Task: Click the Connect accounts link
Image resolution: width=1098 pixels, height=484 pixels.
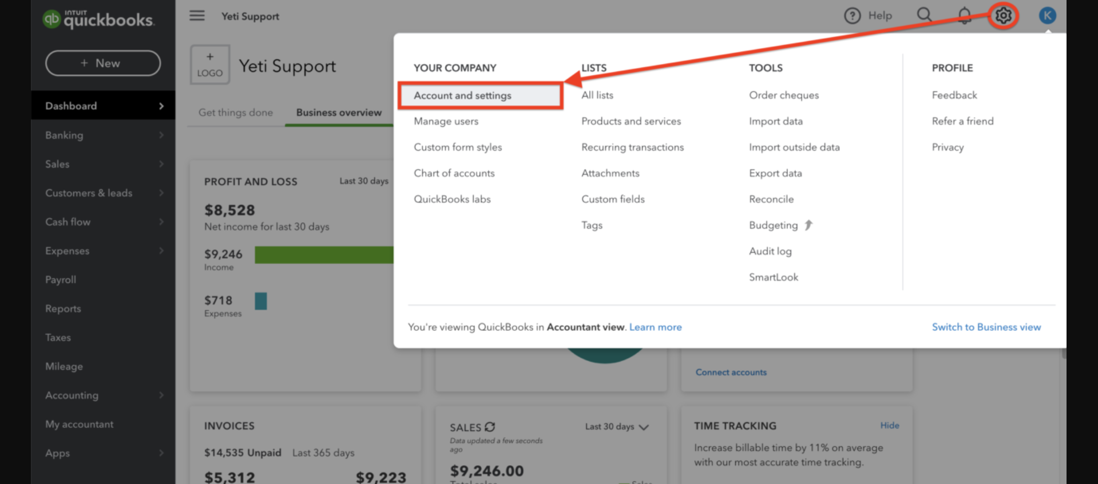Action: (731, 372)
